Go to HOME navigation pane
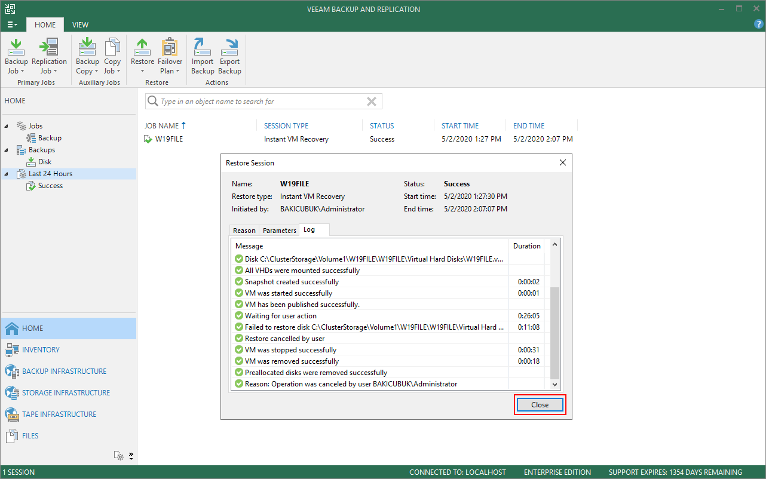 click(69, 328)
